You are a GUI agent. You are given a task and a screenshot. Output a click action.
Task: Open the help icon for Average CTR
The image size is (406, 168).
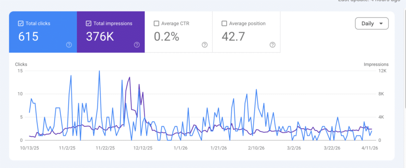(205, 45)
